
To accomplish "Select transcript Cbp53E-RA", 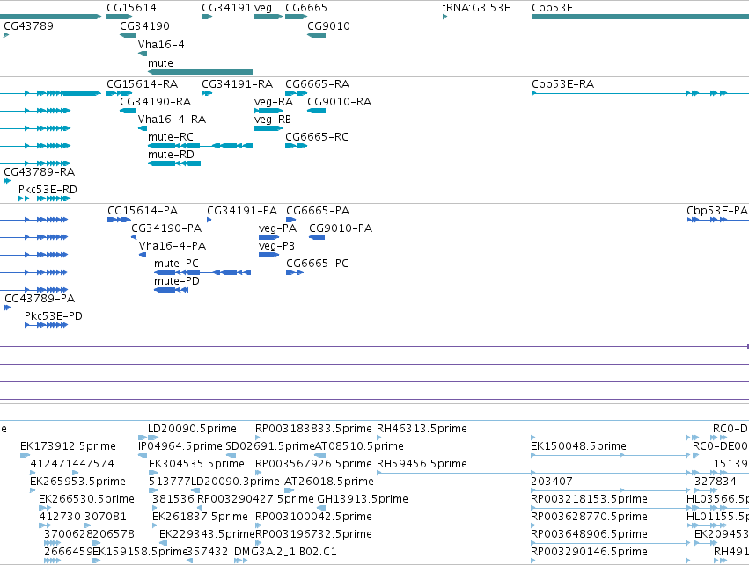I will click(562, 84).
